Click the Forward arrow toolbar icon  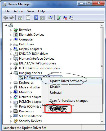[x=12, y=18]
